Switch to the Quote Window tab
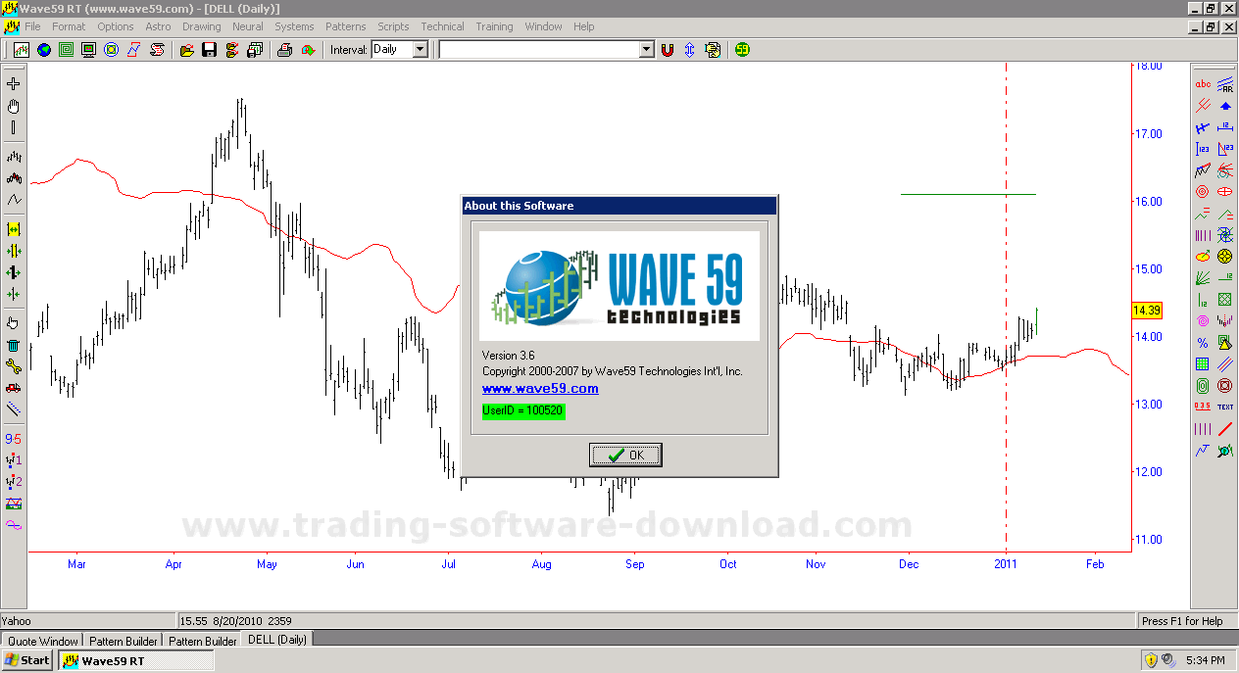This screenshot has height=673, width=1239. (42, 641)
